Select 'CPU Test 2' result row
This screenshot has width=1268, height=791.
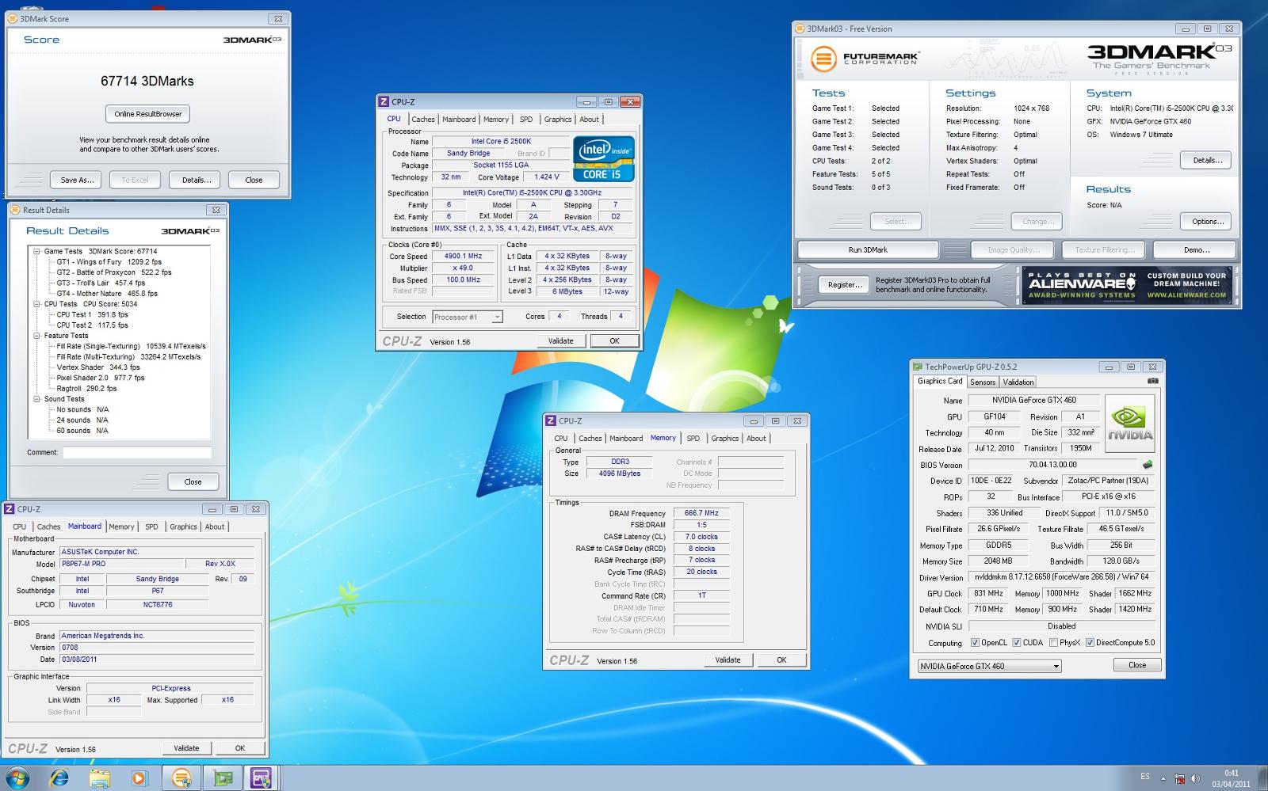click(x=92, y=325)
